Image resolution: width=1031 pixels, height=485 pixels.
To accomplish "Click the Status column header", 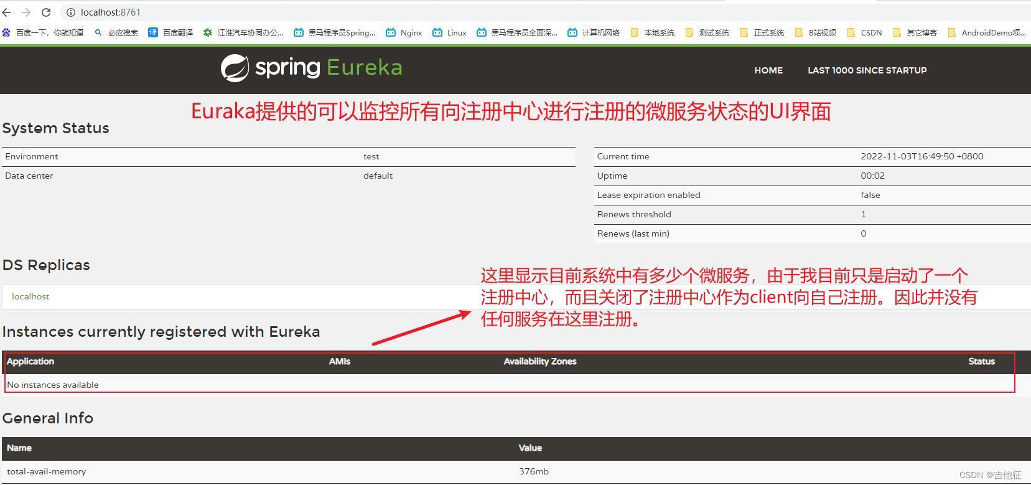I will [982, 361].
